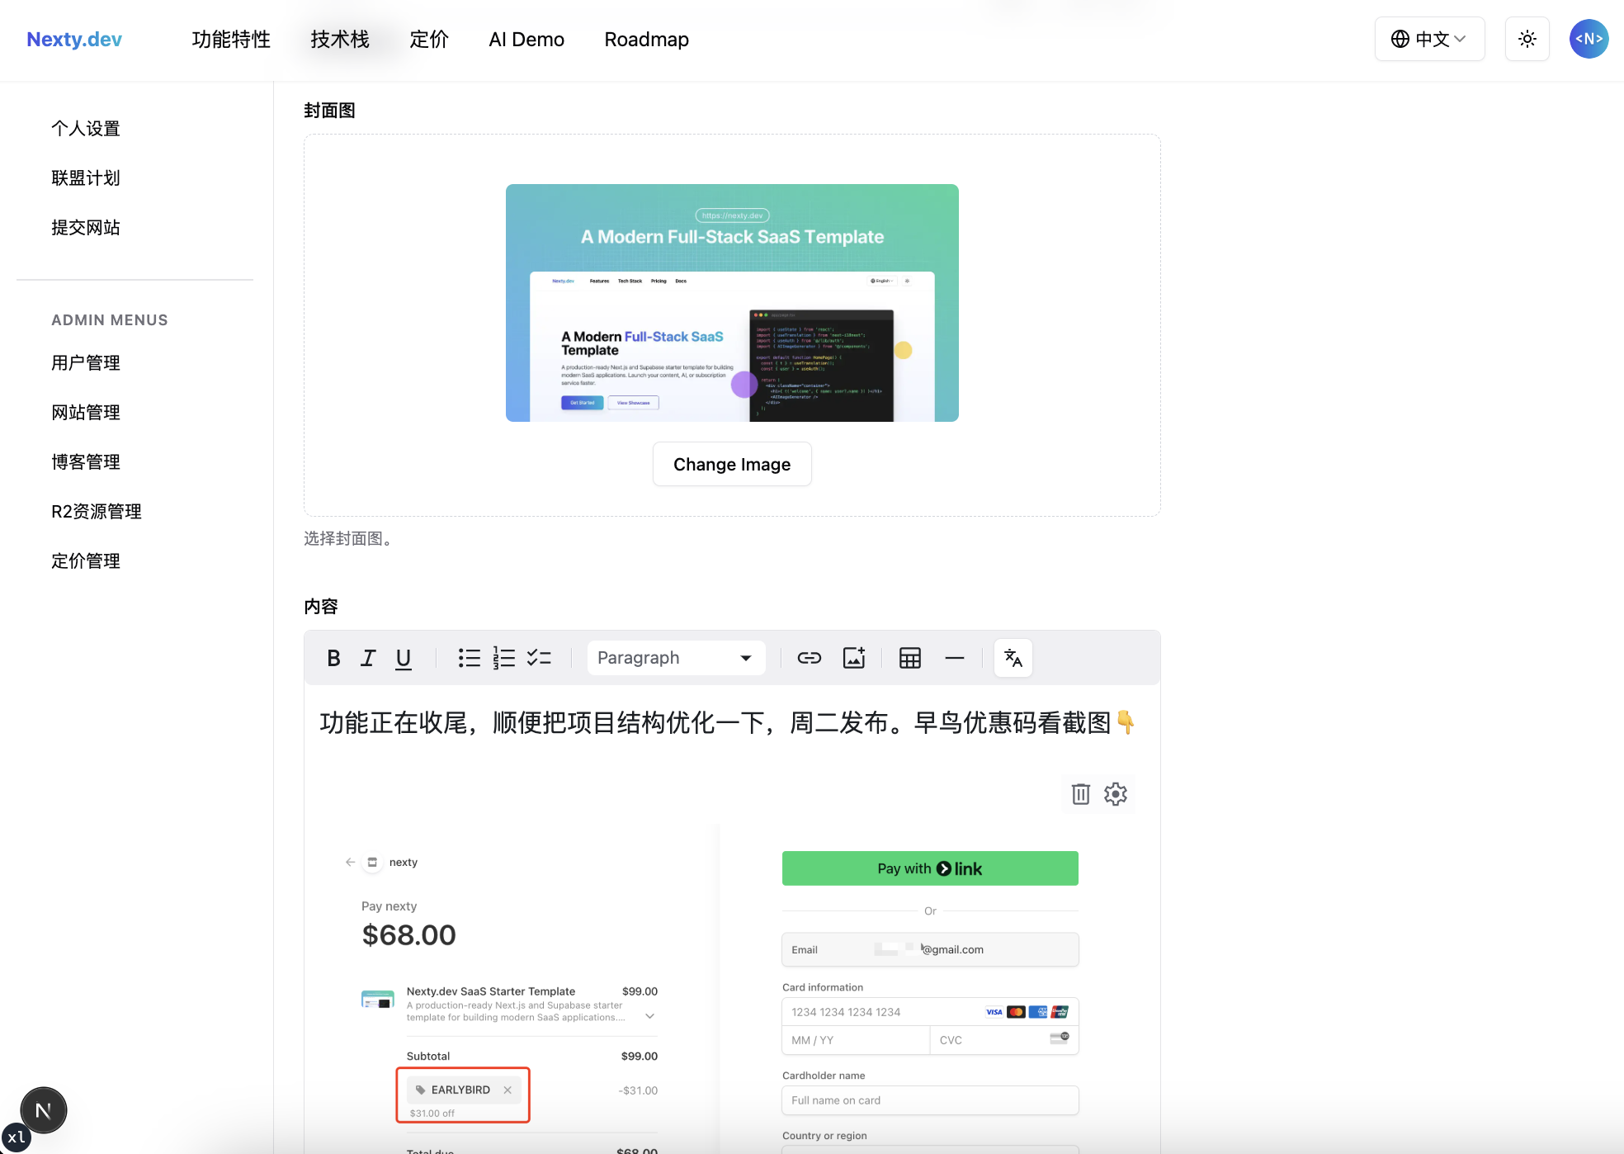The height and width of the screenshot is (1154, 1624).
Task: Open R2资源管理 admin menu
Action: tap(97, 512)
